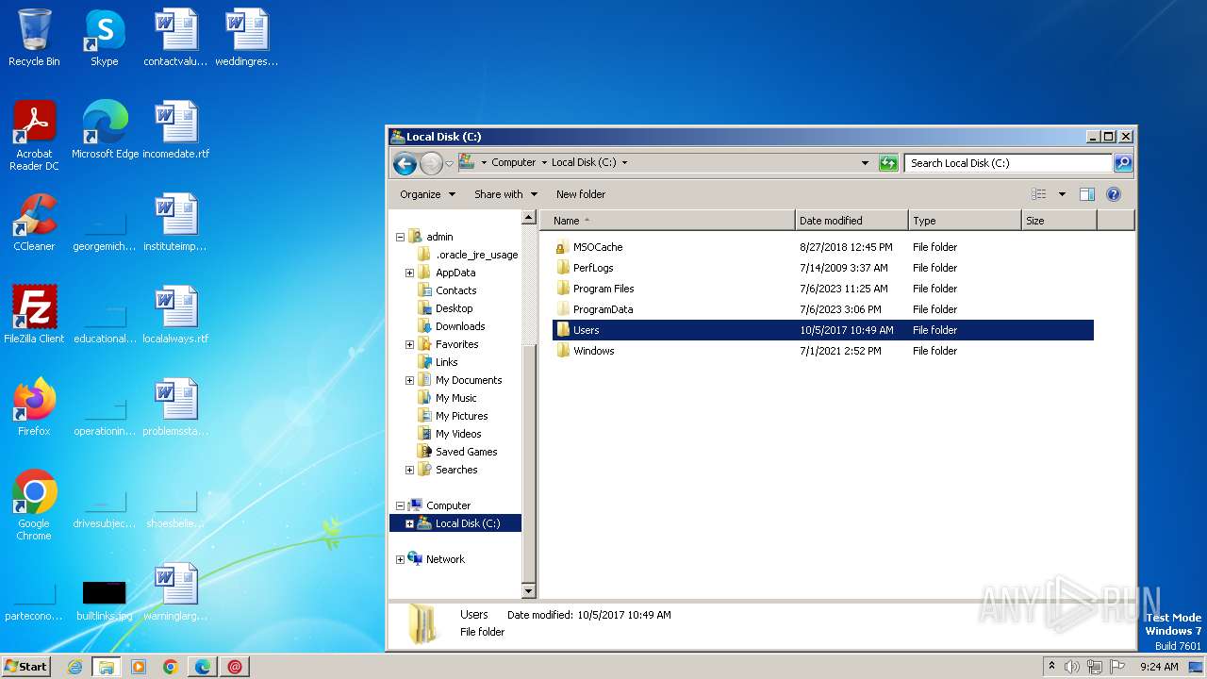Viewport: 1207px width, 679px height.
Task: Open the Share with menu
Action: coord(505,194)
